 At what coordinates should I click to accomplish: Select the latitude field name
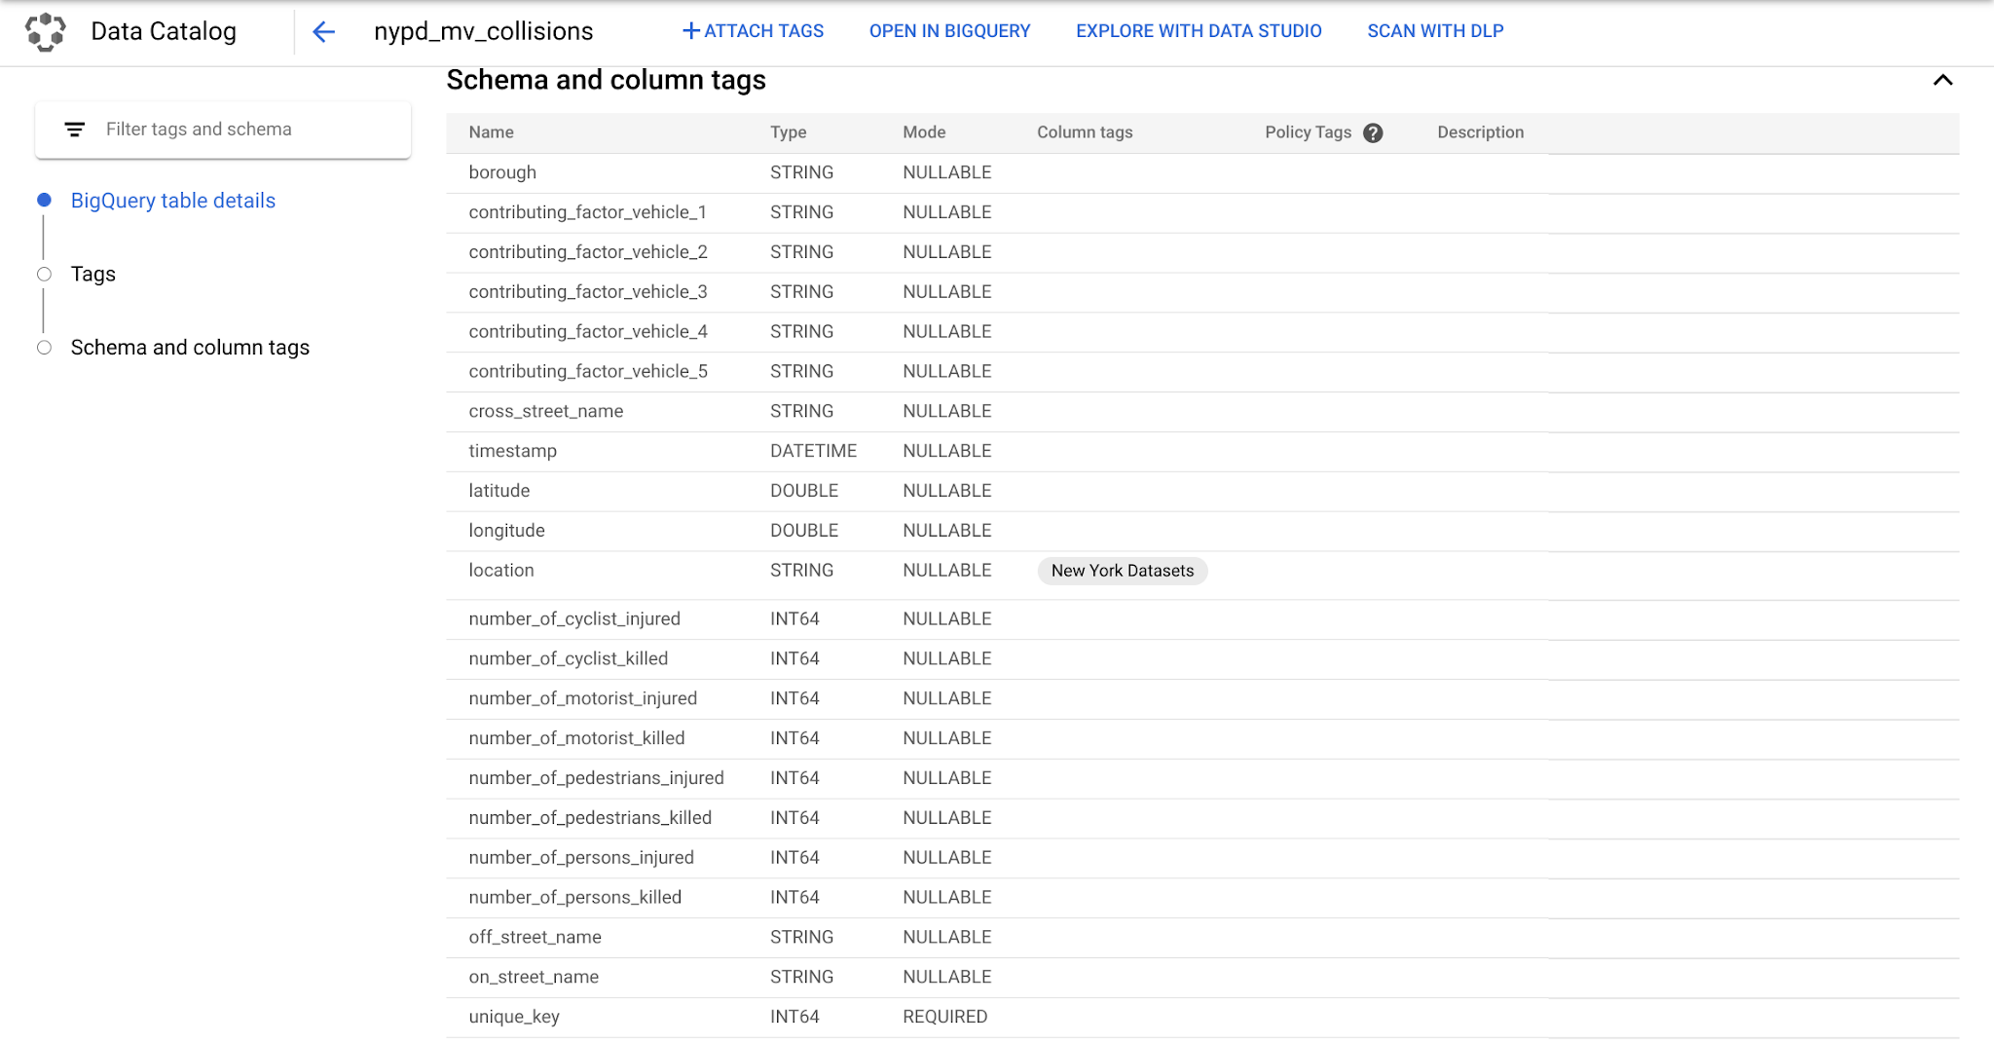(x=498, y=491)
